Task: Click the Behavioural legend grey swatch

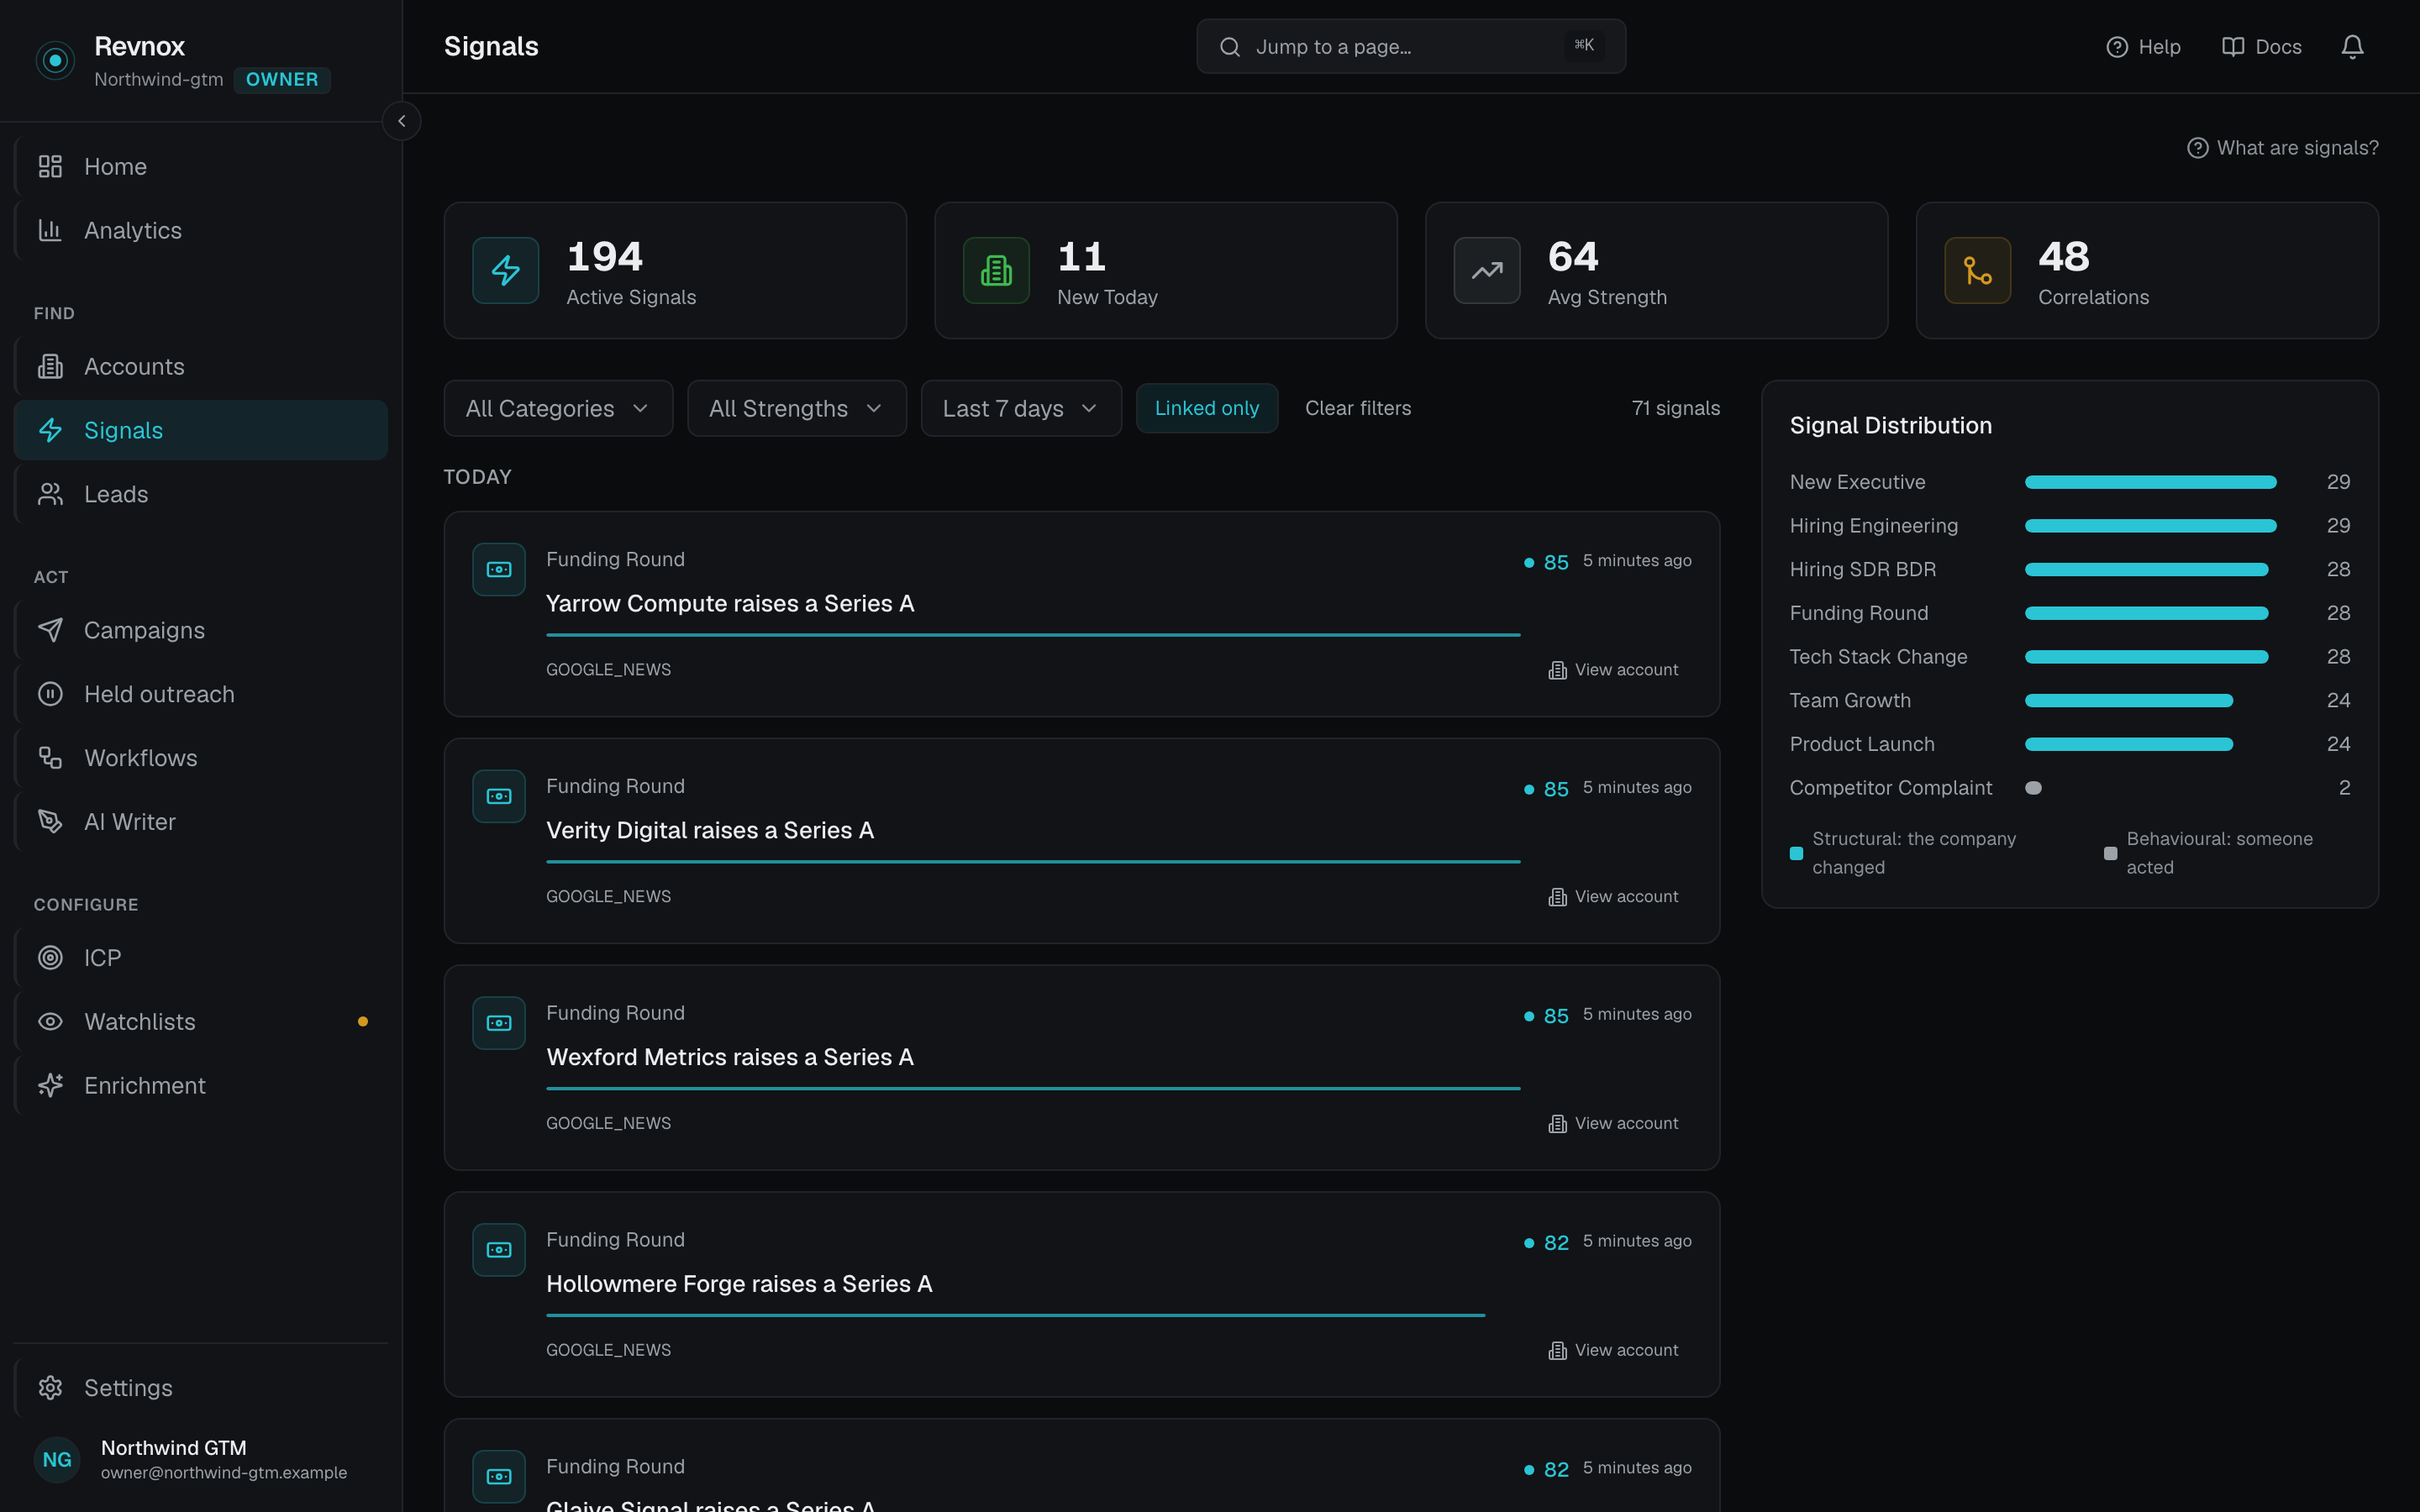Action: pyautogui.click(x=2110, y=854)
